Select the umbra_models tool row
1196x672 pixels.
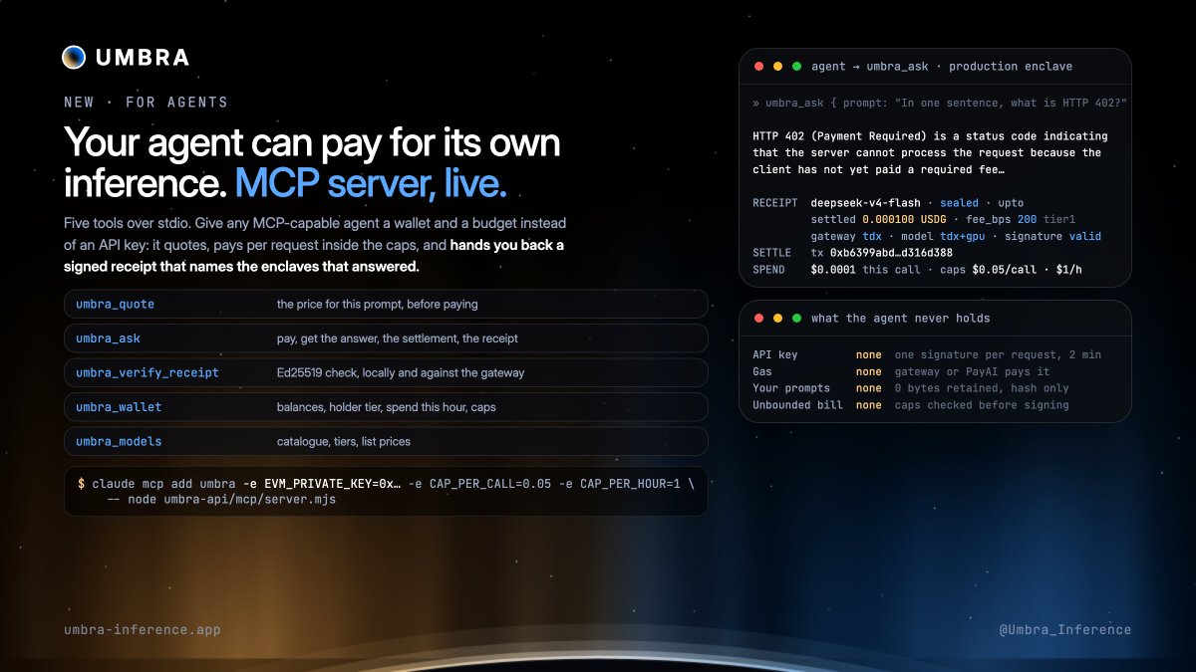[x=386, y=441]
